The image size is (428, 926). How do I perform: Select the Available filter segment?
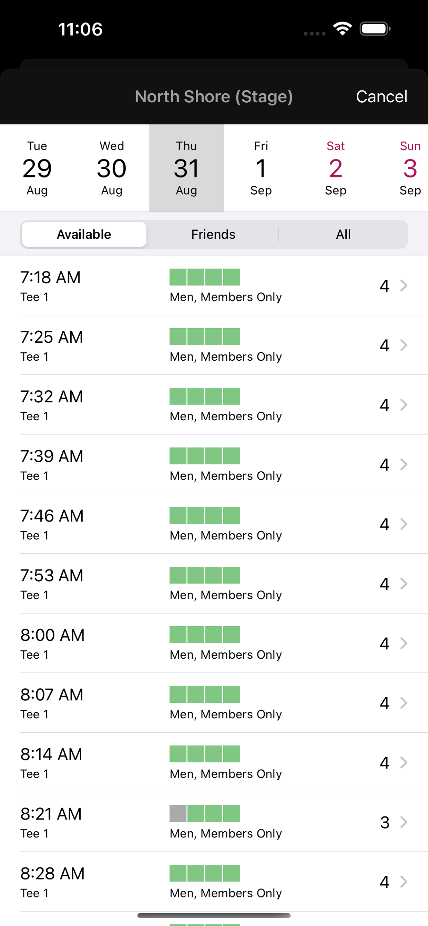[x=84, y=234]
